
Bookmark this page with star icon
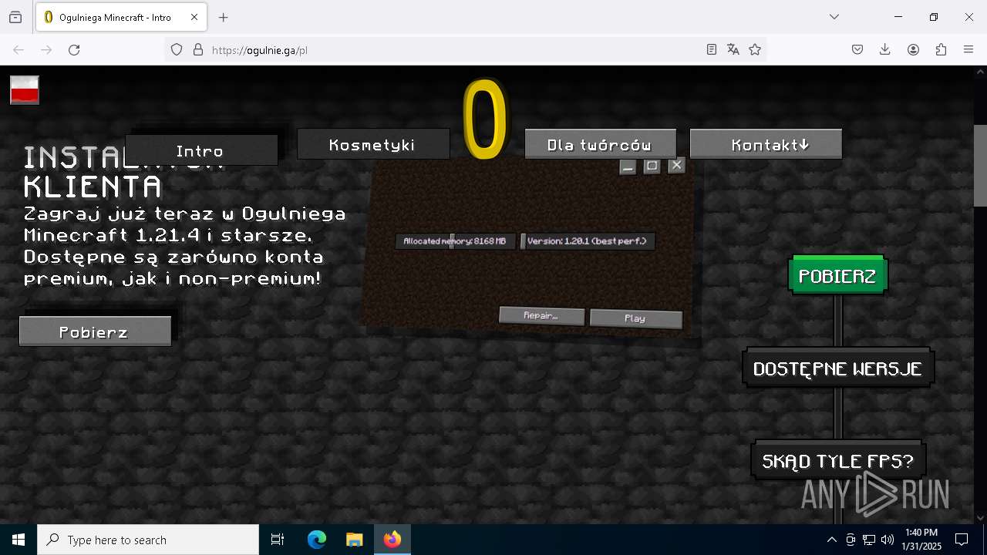coord(755,49)
